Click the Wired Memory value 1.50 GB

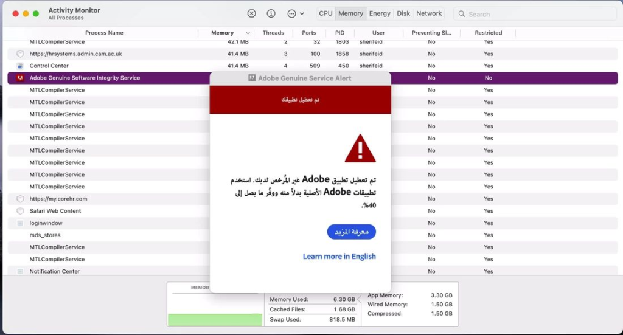point(442,305)
